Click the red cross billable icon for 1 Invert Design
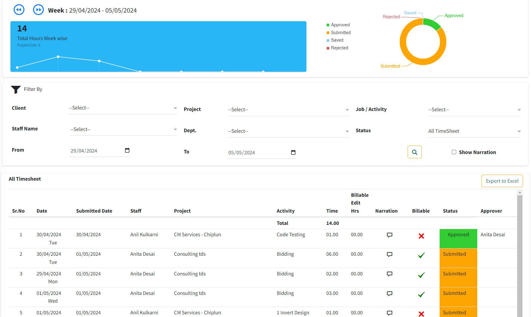Screen dimensions: 531x317 point(421,314)
